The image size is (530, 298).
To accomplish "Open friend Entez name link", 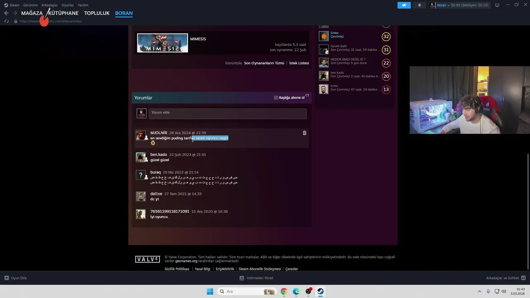I will pyautogui.click(x=335, y=33).
